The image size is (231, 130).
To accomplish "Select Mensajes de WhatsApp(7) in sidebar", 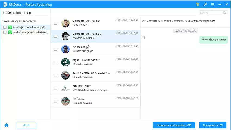I will click(29, 27).
